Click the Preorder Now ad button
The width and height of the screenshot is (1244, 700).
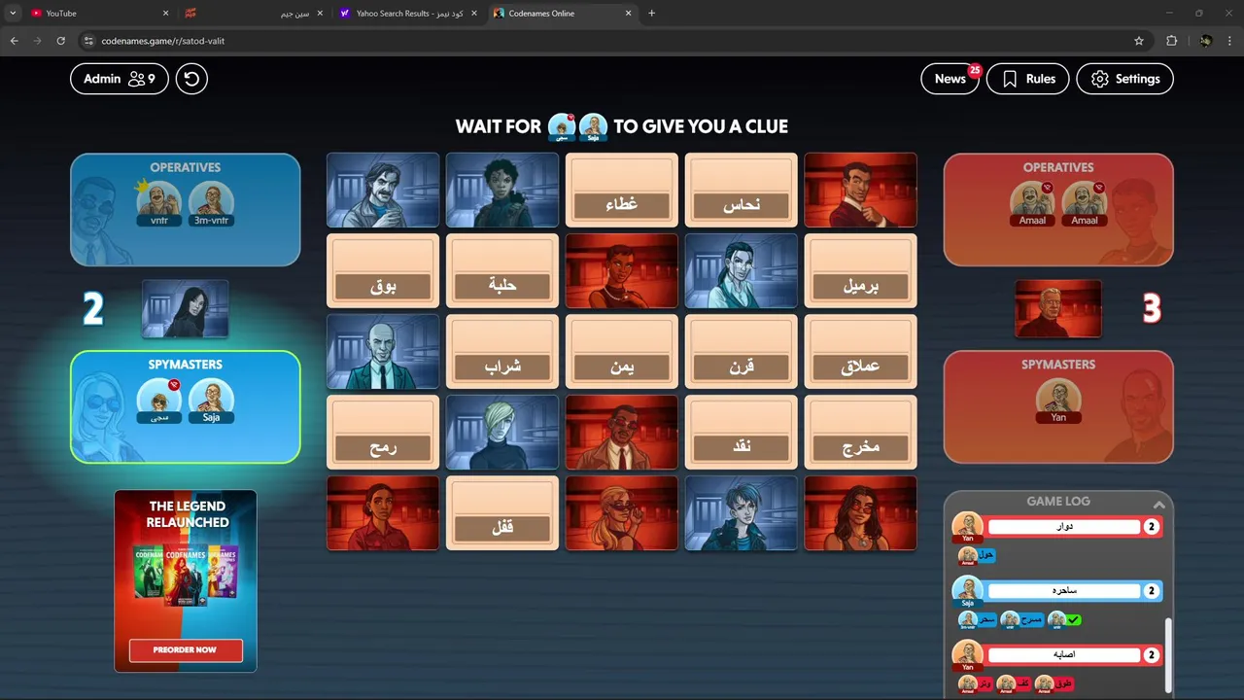[x=186, y=649]
